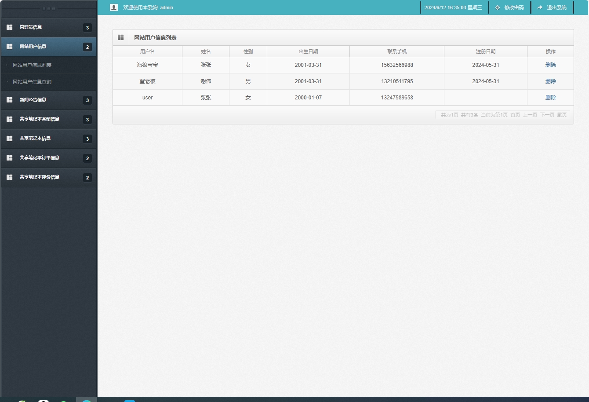Click phone number 13210511795
The width and height of the screenshot is (589, 402).
click(x=397, y=81)
